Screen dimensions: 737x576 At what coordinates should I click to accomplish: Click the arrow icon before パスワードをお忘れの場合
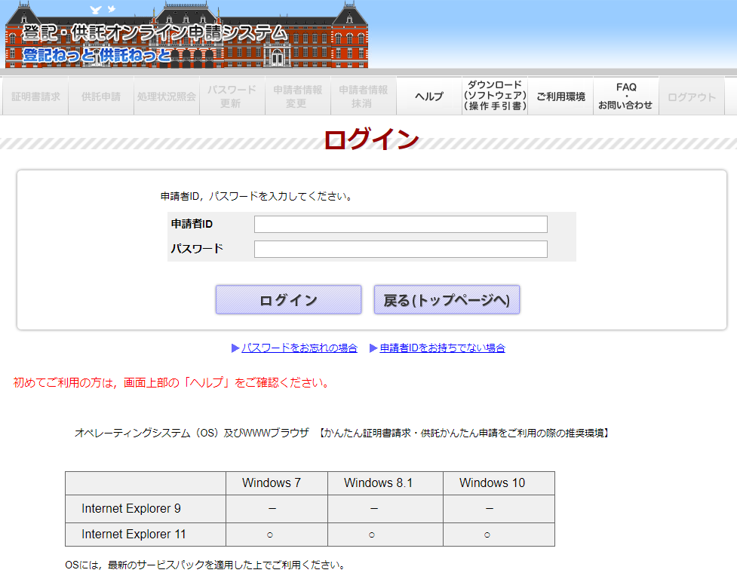coord(235,348)
